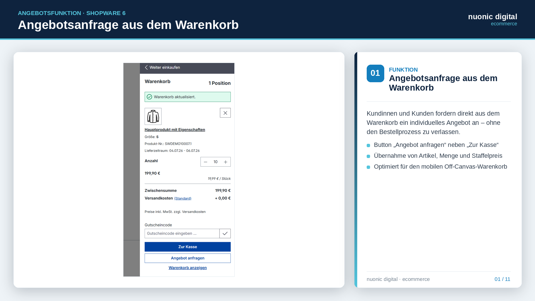Viewport: 535px width, 301px height.
Task: Click the Warenkorb aktualisiert message text
Action: 175,97
